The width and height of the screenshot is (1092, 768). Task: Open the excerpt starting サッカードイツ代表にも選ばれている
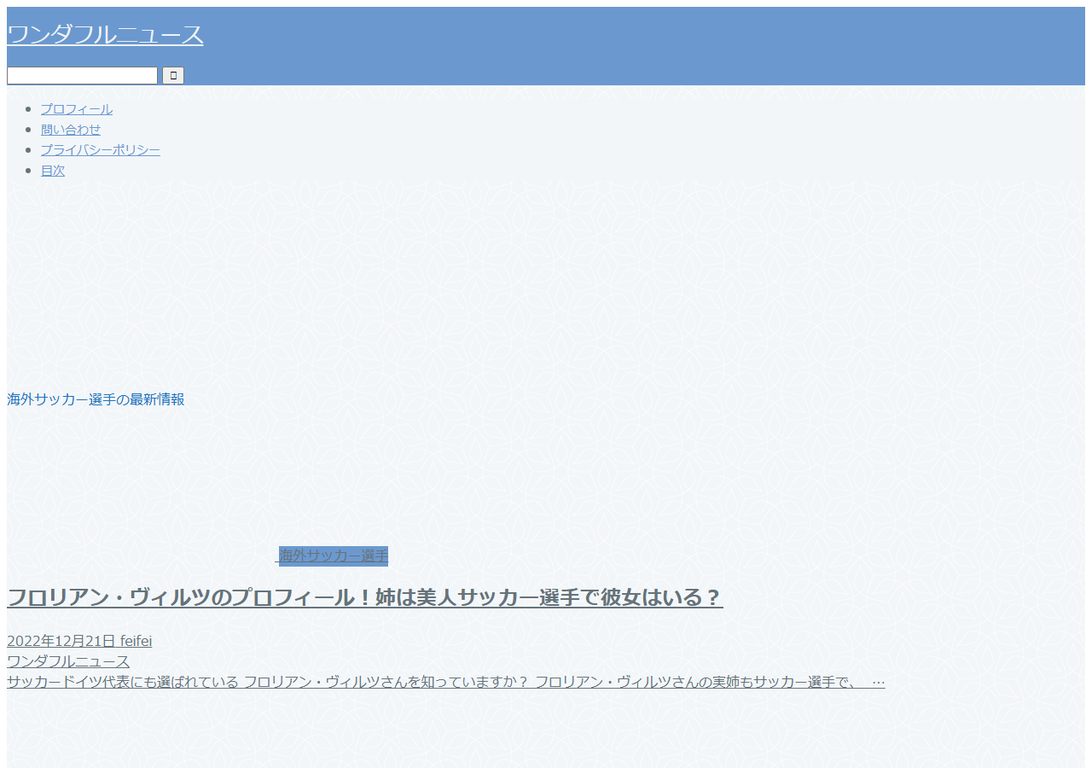pos(445,682)
